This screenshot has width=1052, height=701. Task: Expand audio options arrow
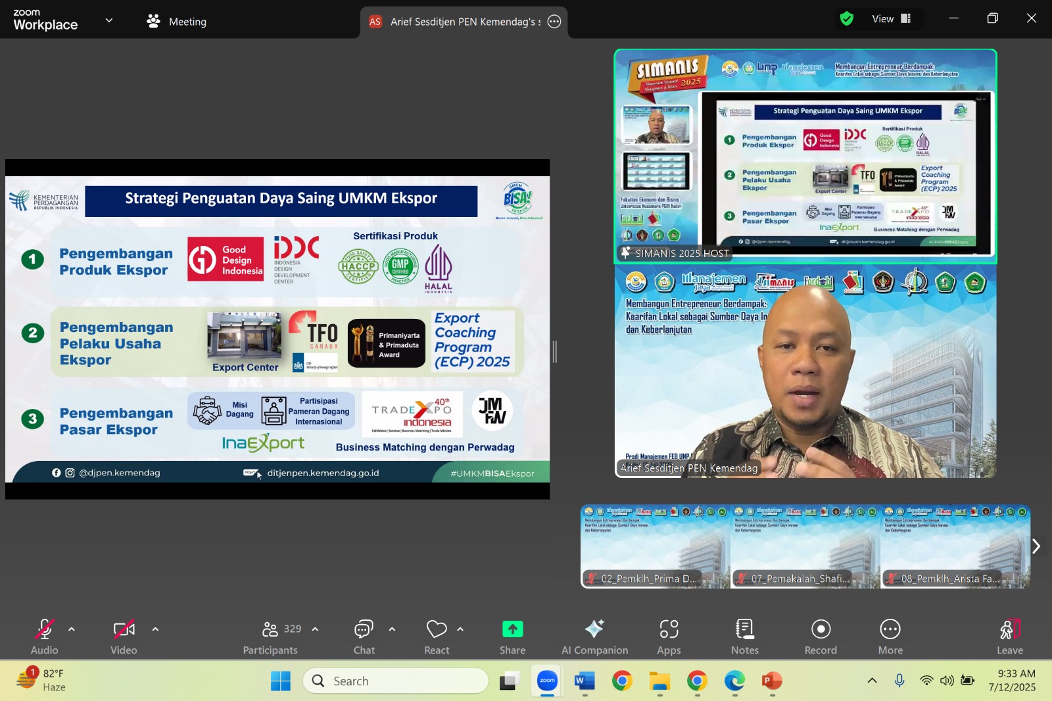point(72,629)
